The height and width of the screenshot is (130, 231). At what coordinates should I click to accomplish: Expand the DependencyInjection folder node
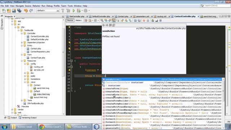22,43
